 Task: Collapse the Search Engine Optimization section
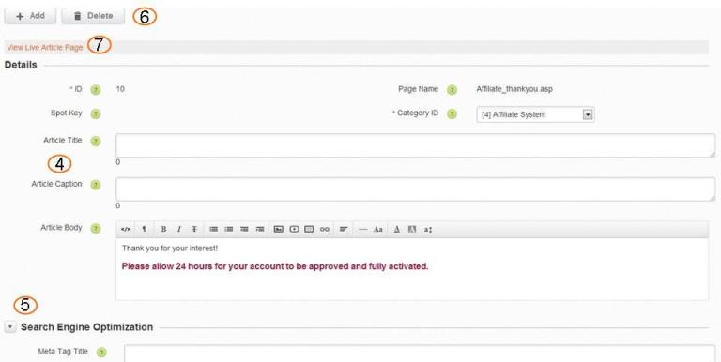point(10,327)
